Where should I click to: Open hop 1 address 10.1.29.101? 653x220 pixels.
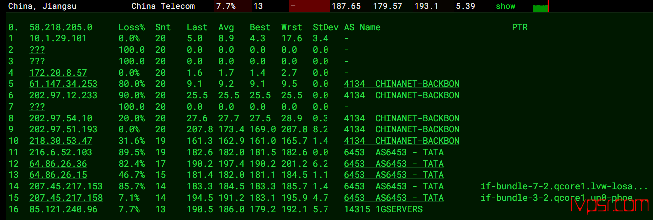point(58,39)
